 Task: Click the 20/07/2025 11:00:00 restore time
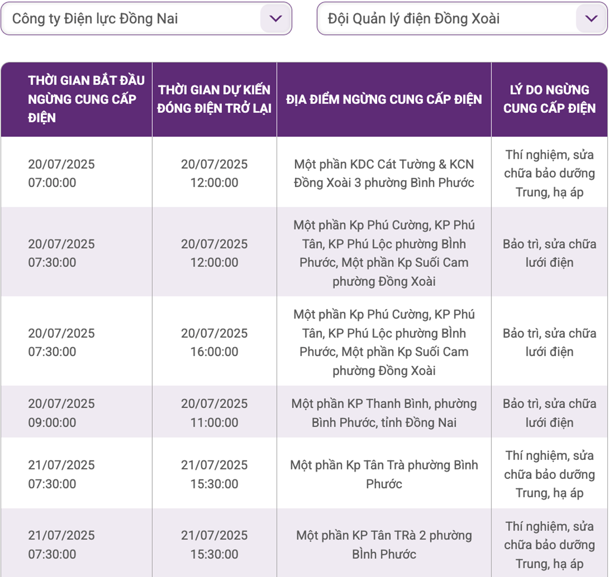214,413
